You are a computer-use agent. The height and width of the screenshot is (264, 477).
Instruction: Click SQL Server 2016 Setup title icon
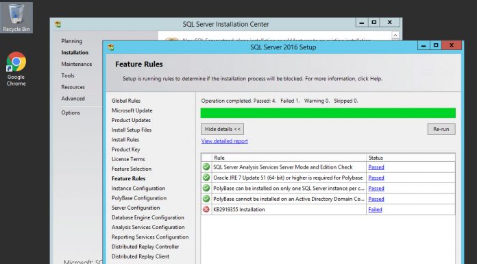point(111,47)
